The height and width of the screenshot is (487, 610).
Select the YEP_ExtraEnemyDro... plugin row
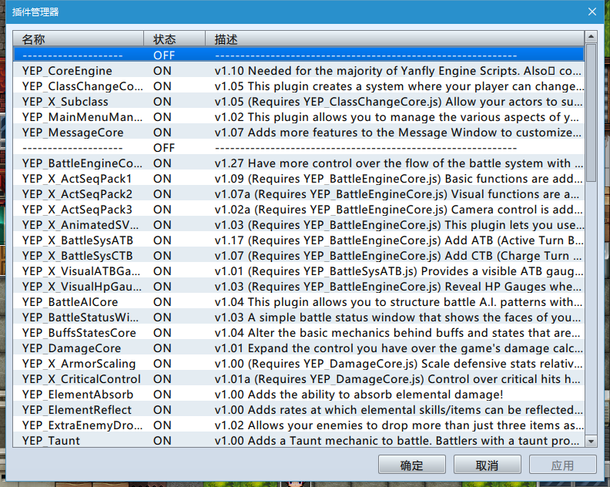pos(299,425)
